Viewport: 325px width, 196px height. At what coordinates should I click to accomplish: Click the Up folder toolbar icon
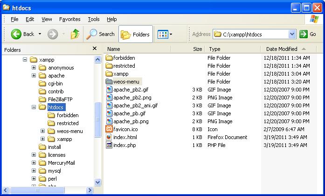[75, 34]
